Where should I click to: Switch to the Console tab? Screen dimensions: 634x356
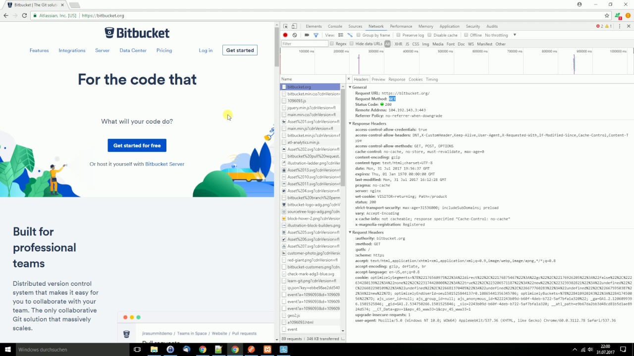tap(335, 26)
